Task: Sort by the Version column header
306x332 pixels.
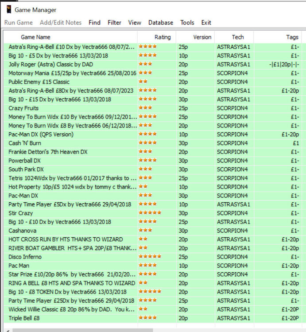Action: pyautogui.click(x=195, y=37)
